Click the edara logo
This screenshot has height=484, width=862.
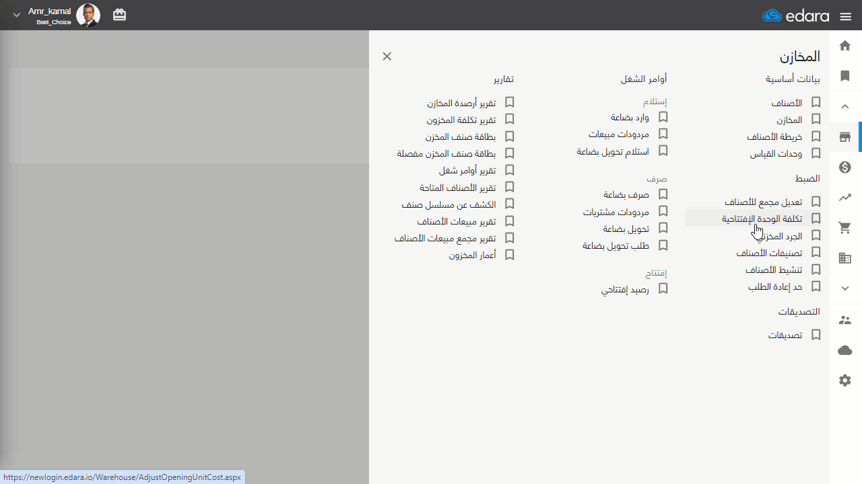[x=796, y=15]
